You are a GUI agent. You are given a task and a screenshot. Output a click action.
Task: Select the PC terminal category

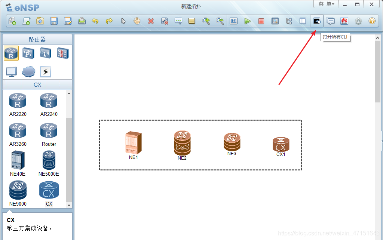pyautogui.click(x=11, y=72)
